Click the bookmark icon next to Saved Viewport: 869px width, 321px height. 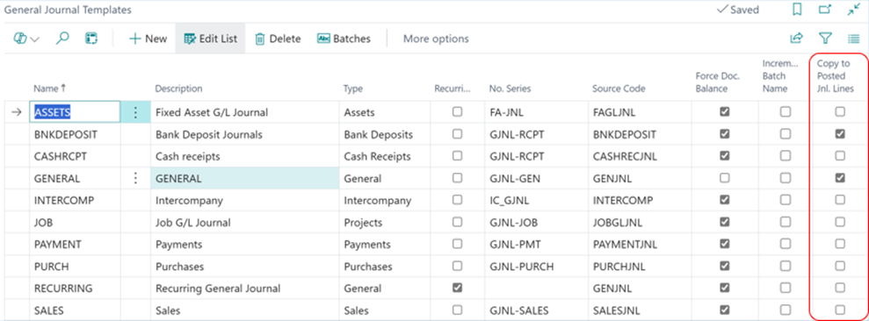tap(797, 10)
